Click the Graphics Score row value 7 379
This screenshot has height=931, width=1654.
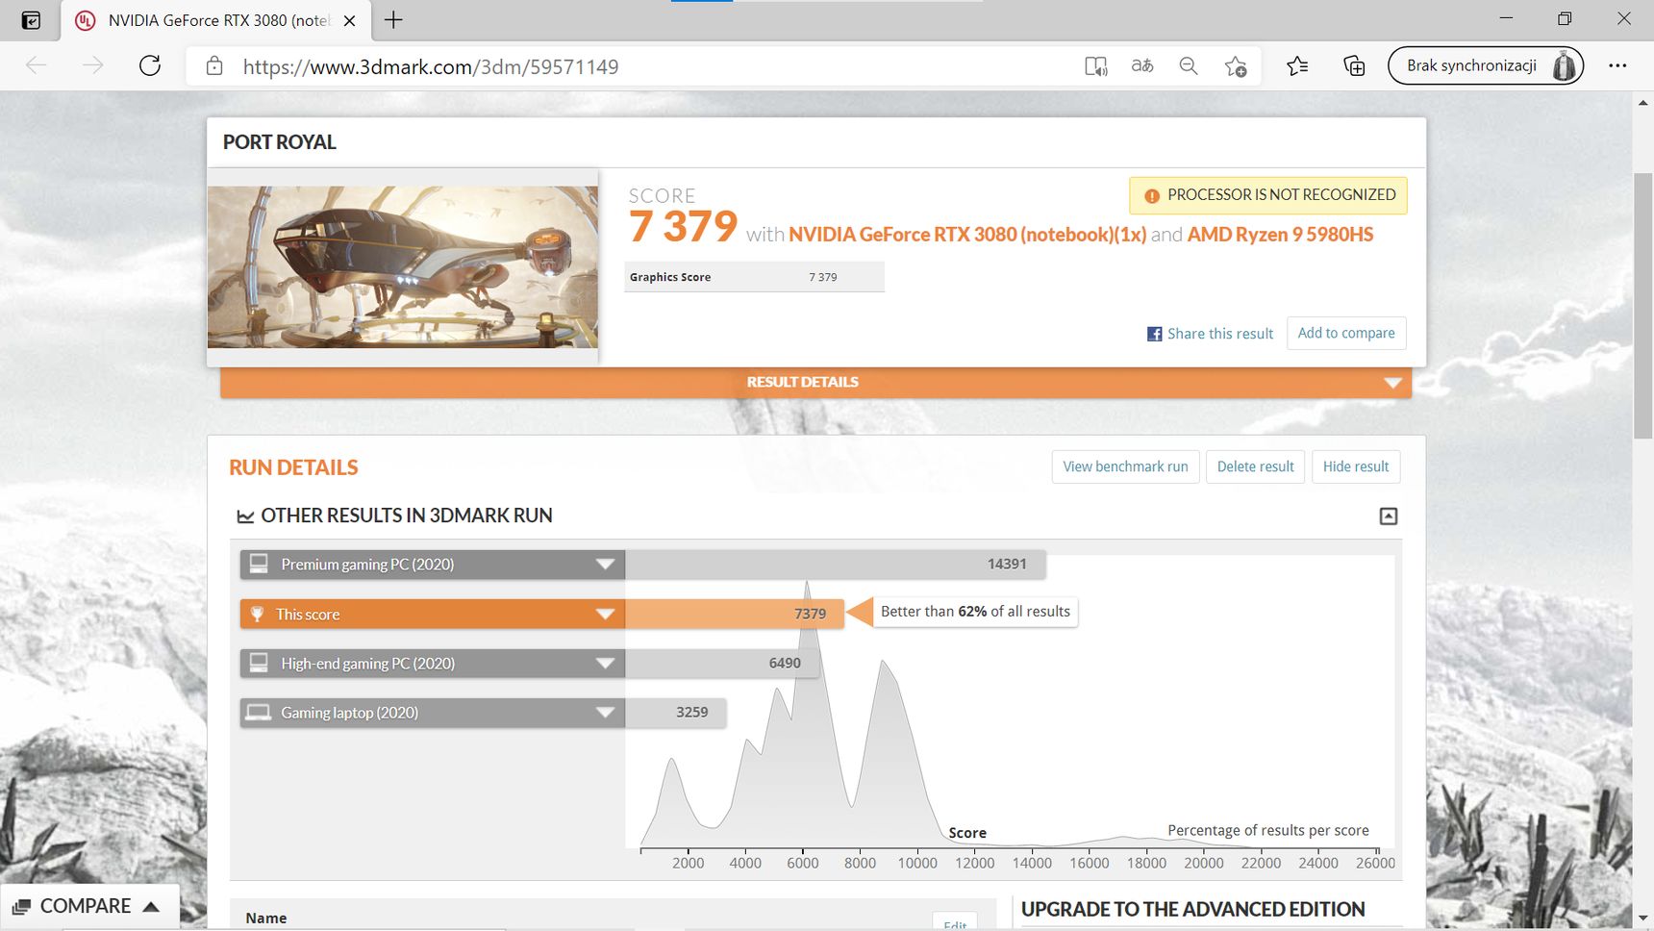(823, 277)
